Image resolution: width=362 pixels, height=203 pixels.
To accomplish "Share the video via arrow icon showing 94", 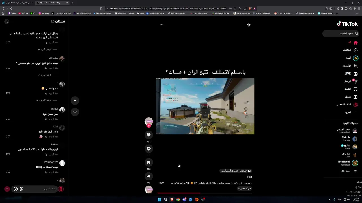I will click(149, 176).
